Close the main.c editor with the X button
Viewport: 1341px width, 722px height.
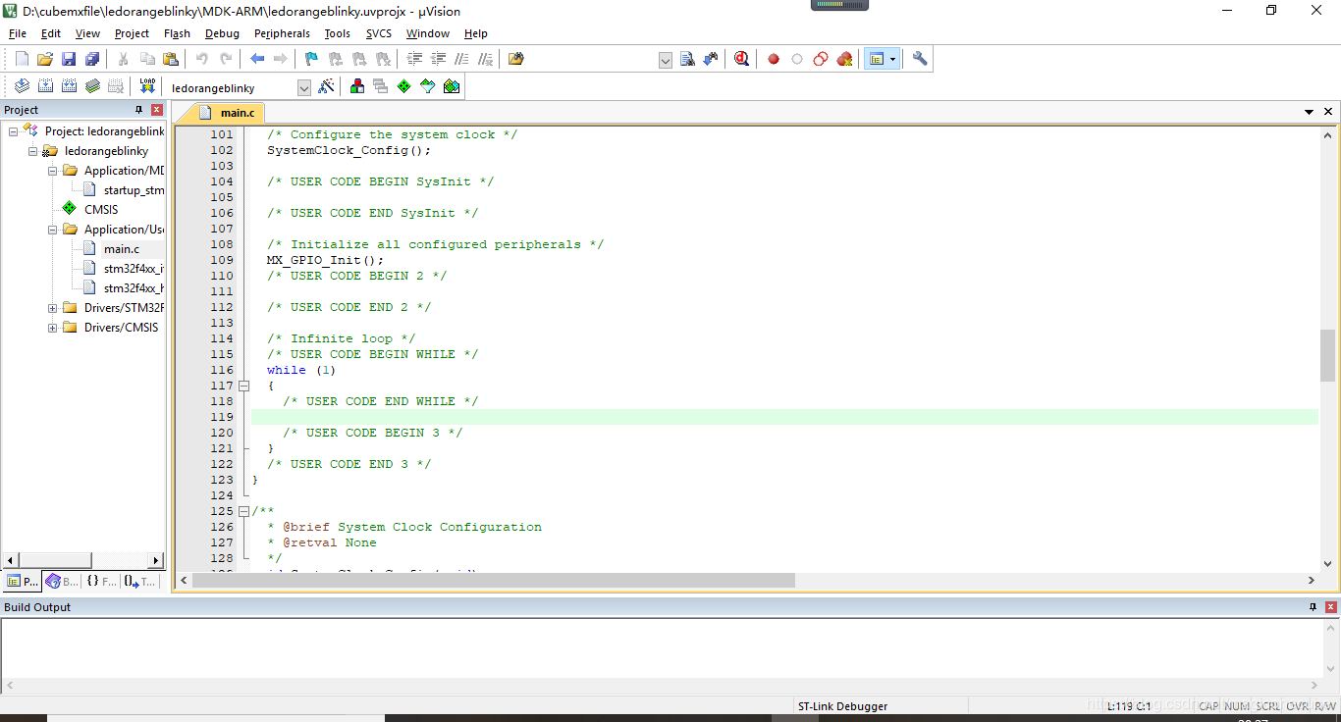[x=1328, y=112]
